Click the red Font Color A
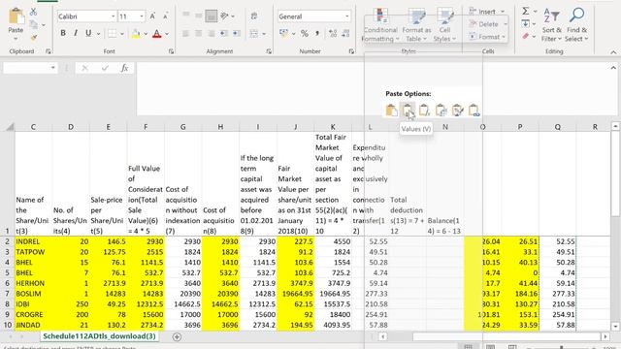 (157, 34)
